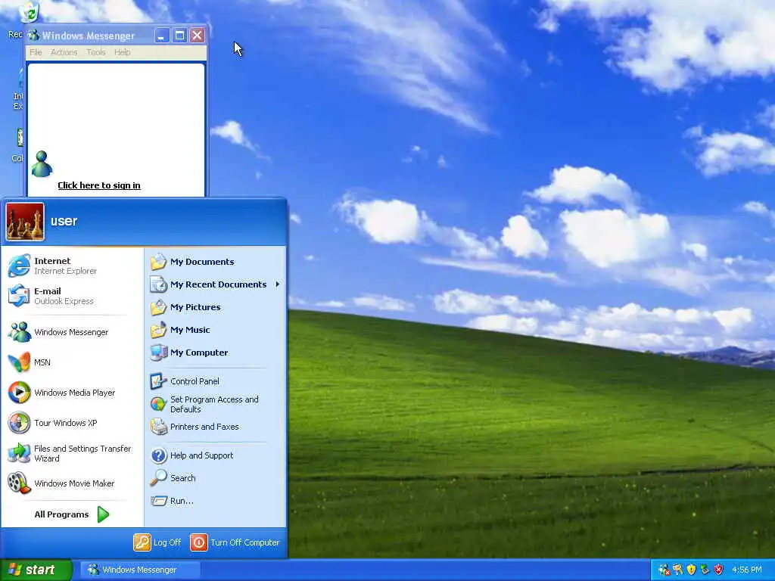Click the keys icon in system tray

pos(677,570)
